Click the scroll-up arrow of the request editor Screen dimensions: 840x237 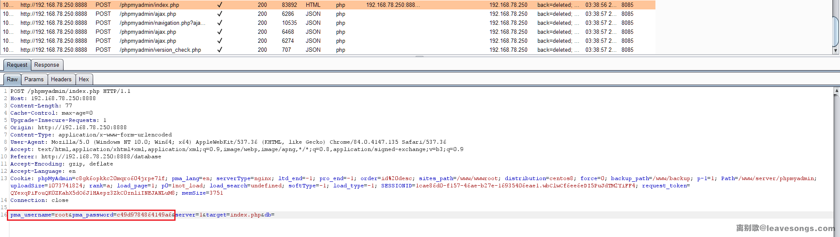click(837, 91)
